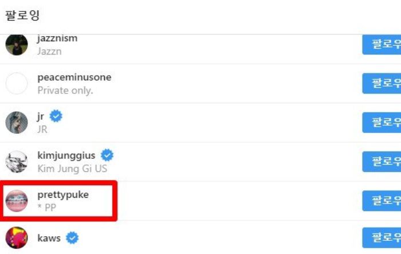
Task: Open the kimjunggius username link
Action: (x=66, y=155)
